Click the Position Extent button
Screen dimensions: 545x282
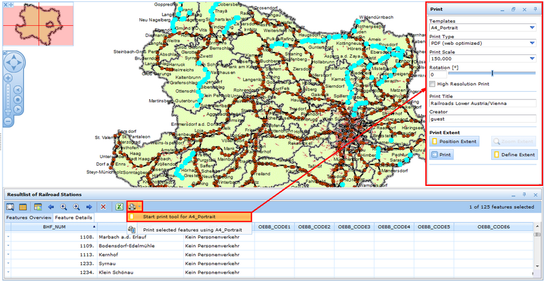pyautogui.click(x=454, y=141)
